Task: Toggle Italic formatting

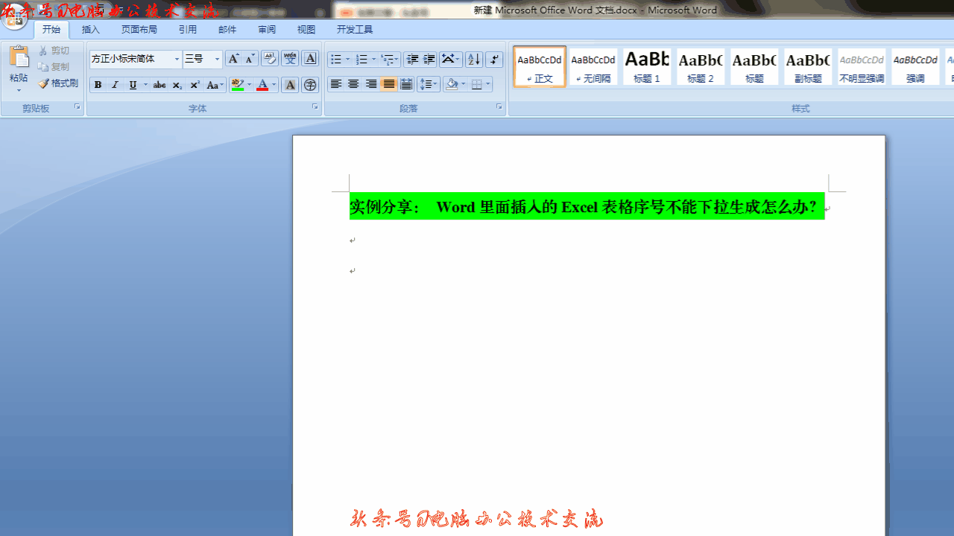Action: click(115, 85)
